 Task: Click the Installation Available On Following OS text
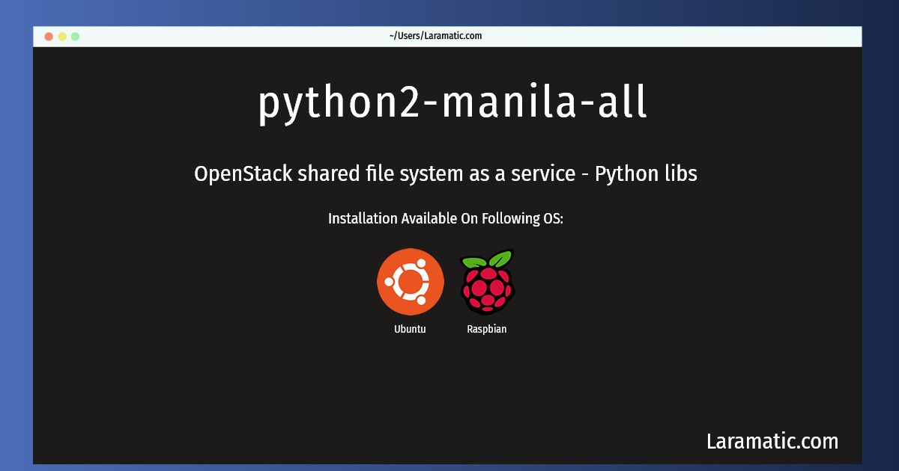pyautogui.click(x=446, y=219)
